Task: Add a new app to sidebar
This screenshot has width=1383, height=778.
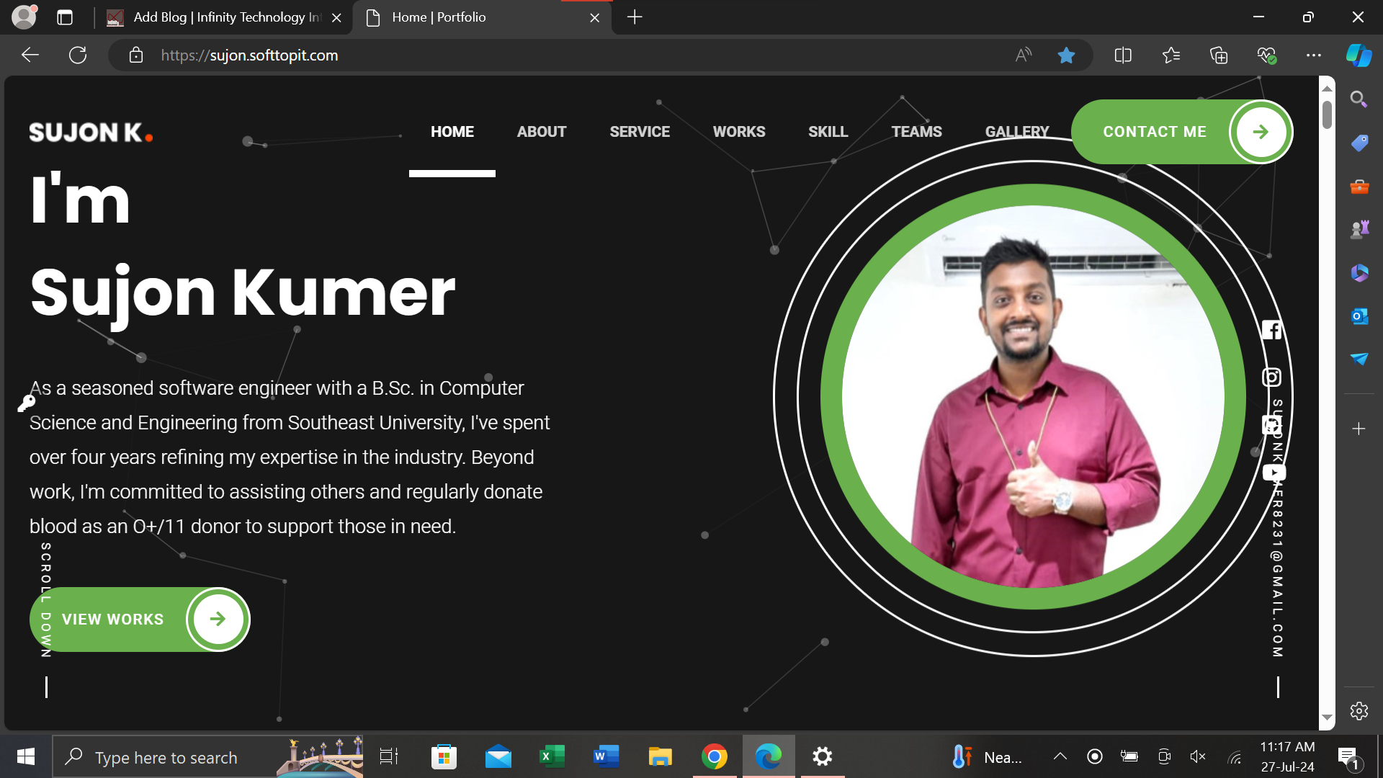Action: tap(1359, 429)
